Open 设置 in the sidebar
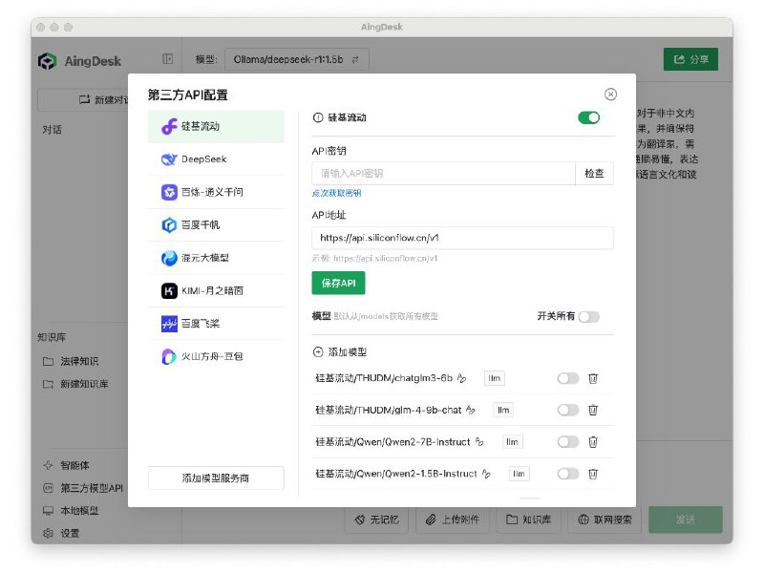The image size is (764, 573). point(62,533)
